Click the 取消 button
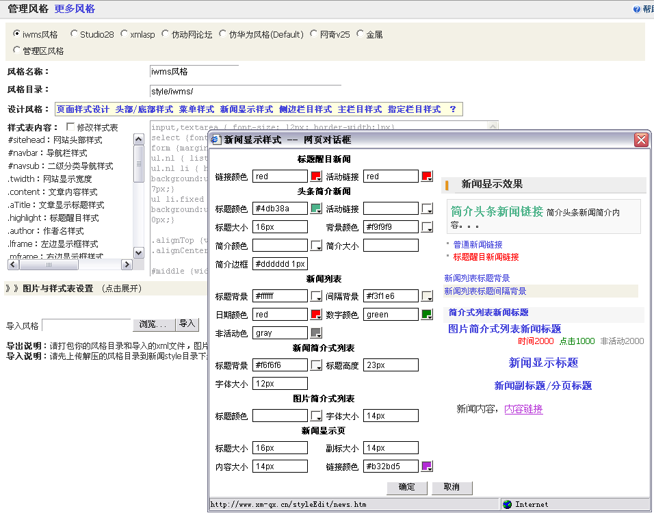This screenshot has width=654, height=513. pyautogui.click(x=452, y=487)
